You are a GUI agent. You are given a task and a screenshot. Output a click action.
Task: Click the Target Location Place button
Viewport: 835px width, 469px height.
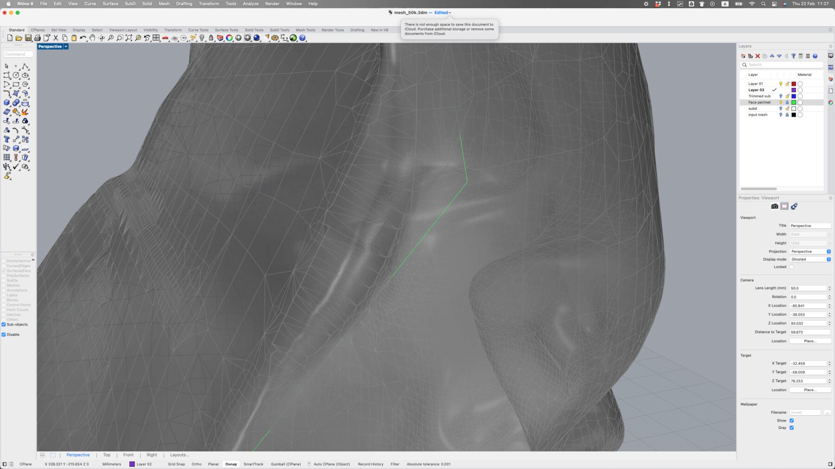click(810, 390)
